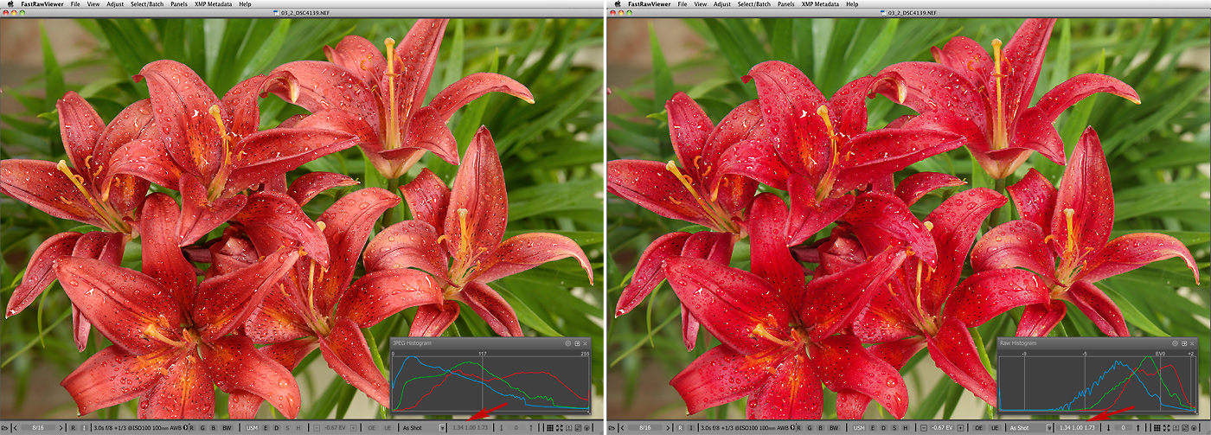
Task: Click the Apple menu in right window
Action: [x=616, y=4]
